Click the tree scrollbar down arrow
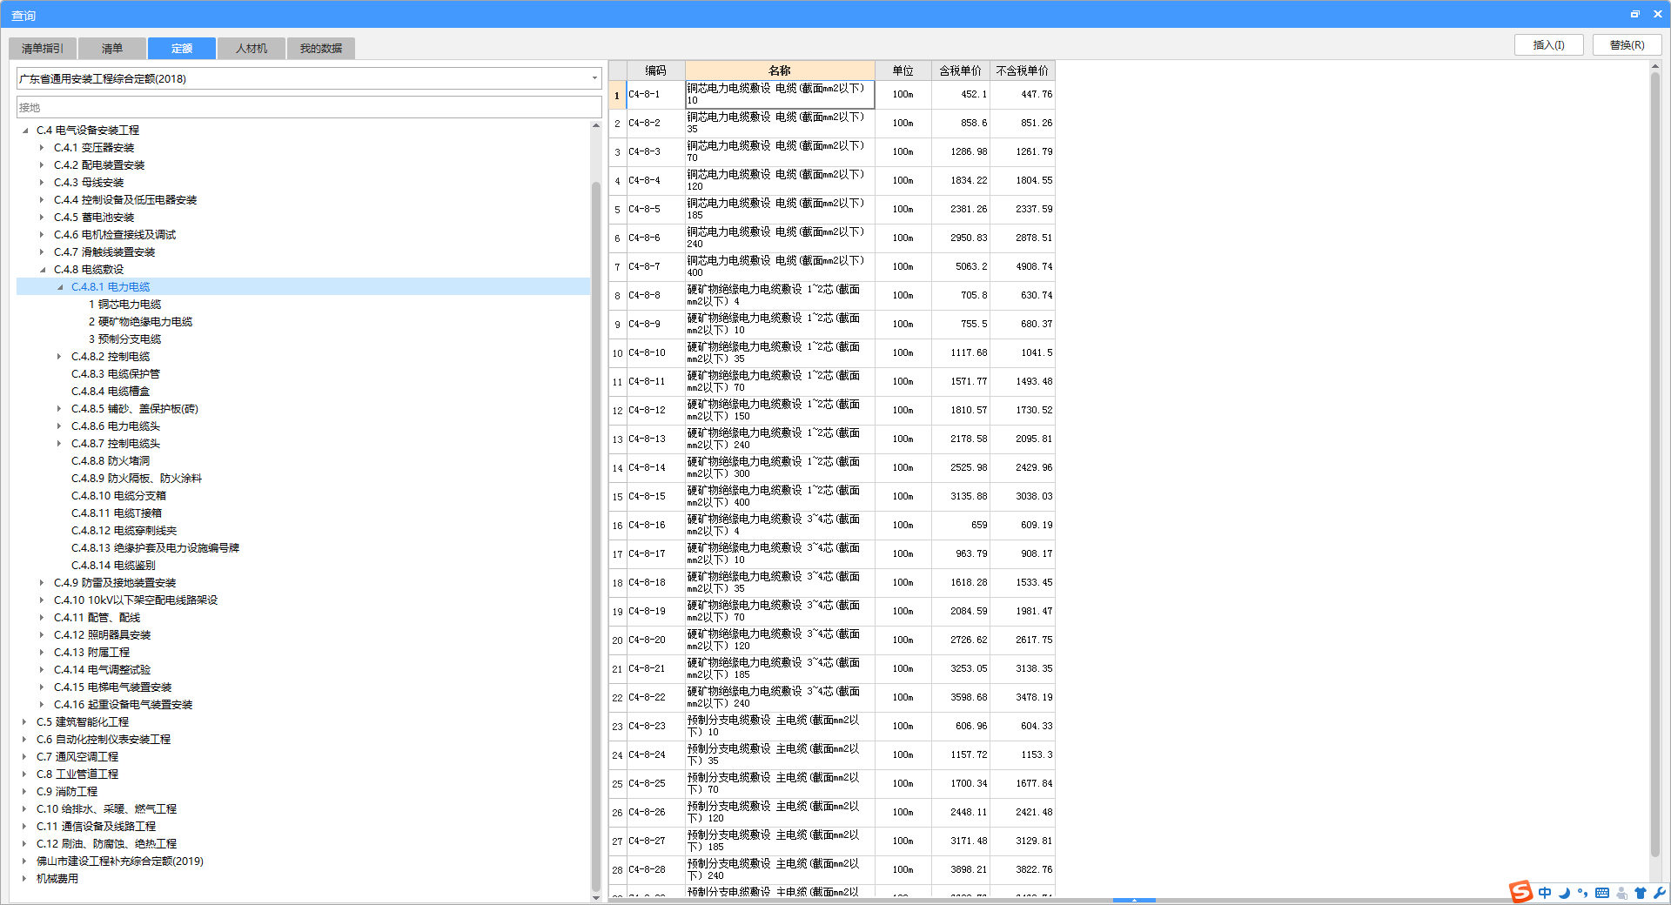 (x=596, y=897)
